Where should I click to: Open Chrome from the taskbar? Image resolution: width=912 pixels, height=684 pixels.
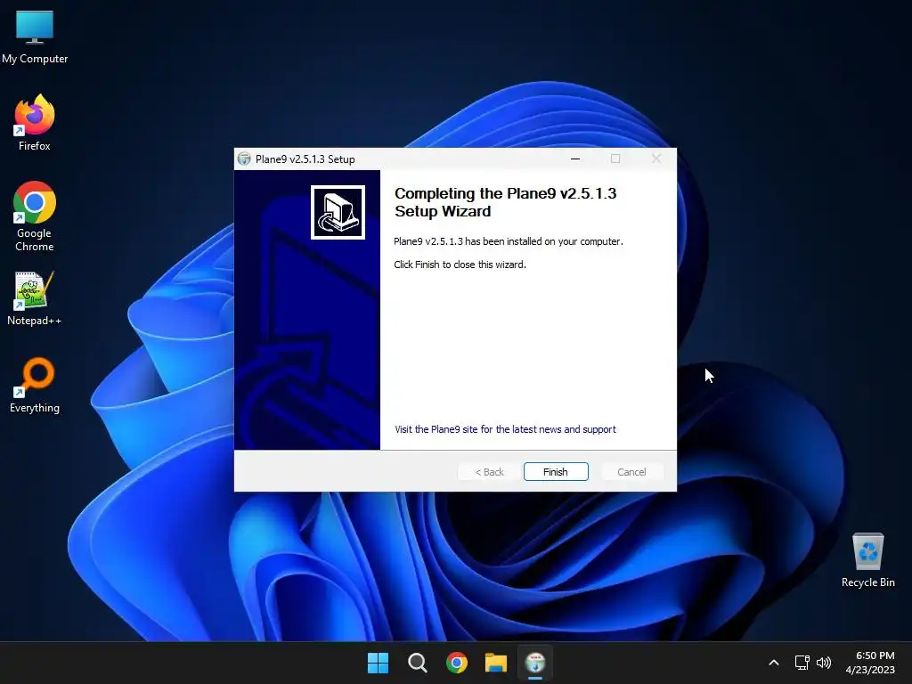457,663
